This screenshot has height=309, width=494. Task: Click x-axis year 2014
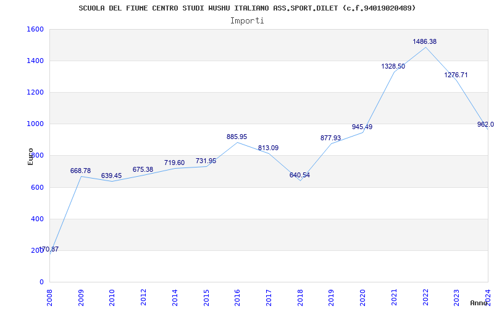[175, 297]
